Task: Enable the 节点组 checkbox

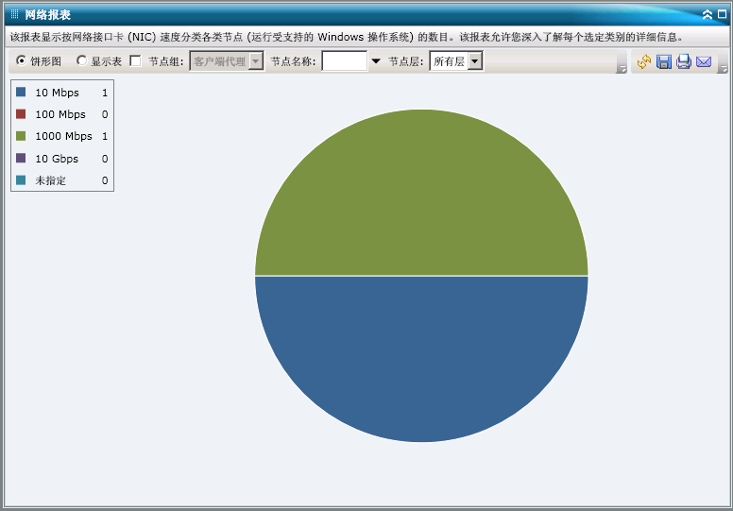Action: coord(135,60)
